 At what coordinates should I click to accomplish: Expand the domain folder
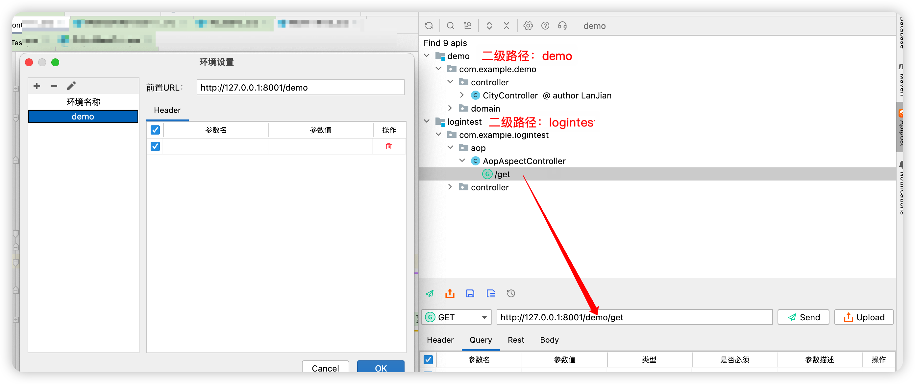(x=450, y=108)
